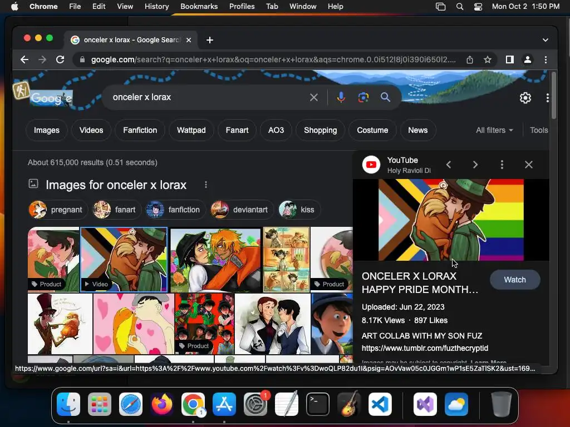Image resolution: width=570 pixels, height=427 pixels.
Task: Open Finder from the dock
Action: click(x=68, y=404)
